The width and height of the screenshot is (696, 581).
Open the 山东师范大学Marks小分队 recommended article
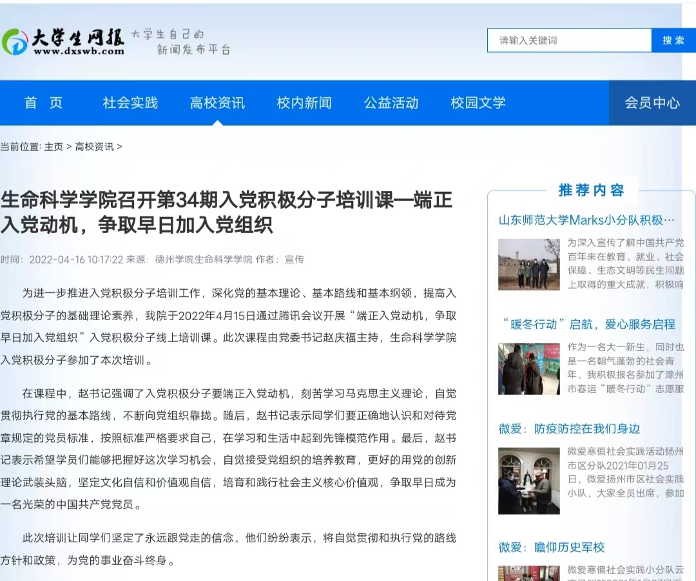(x=586, y=220)
